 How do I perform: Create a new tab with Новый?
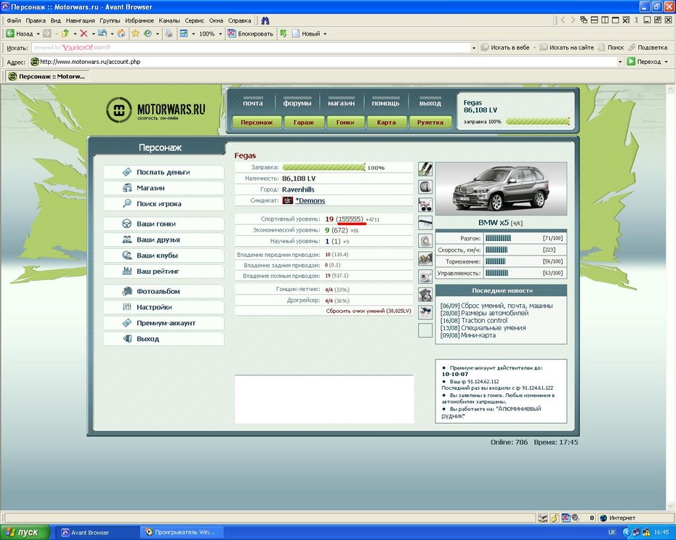point(306,33)
